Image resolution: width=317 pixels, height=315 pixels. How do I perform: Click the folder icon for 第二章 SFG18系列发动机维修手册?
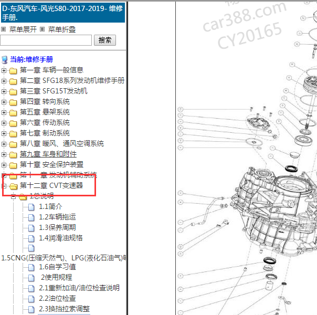[x=13, y=81]
